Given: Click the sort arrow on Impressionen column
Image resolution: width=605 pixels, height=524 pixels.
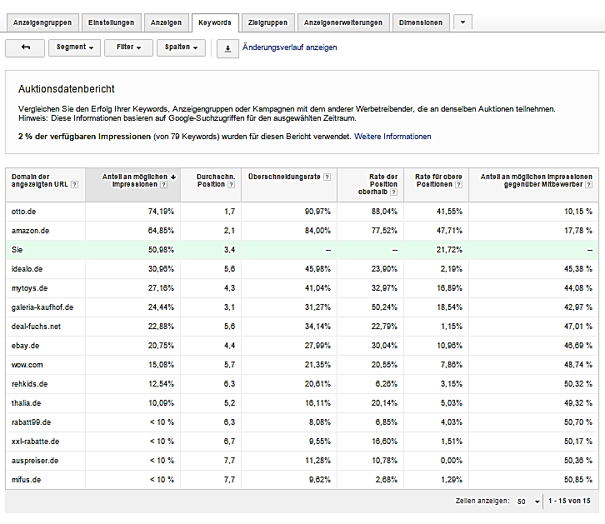Looking at the screenshot, I should click(173, 177).
